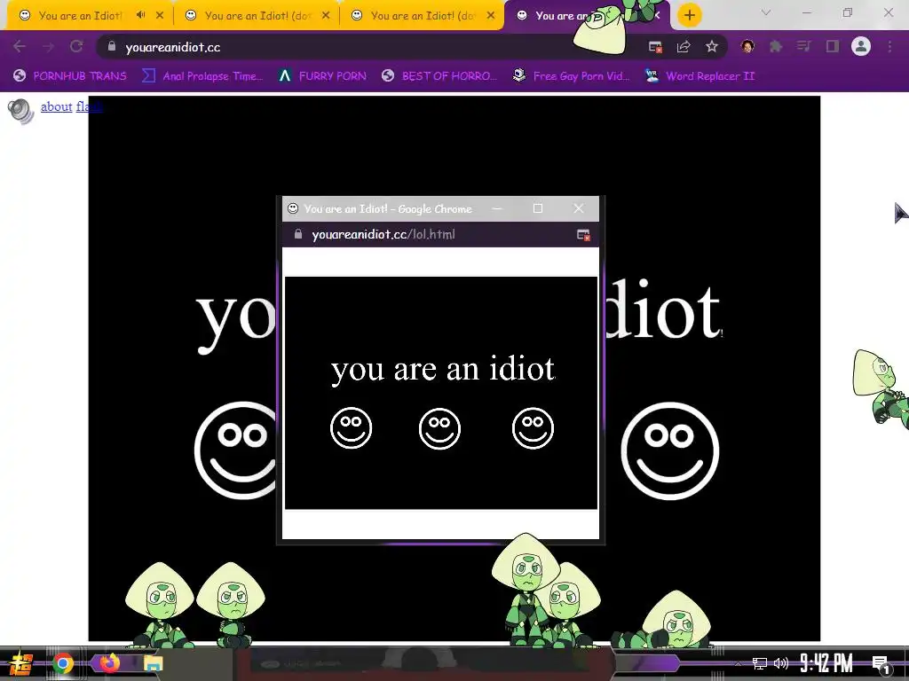
Task: Open blocked pop-ups icon in popup window
Action: coord(583,234)
